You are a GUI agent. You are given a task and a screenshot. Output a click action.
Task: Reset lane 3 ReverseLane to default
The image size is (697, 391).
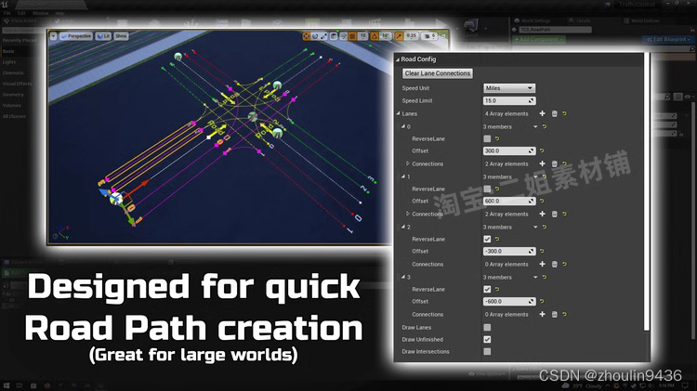(x=497, y=289)
